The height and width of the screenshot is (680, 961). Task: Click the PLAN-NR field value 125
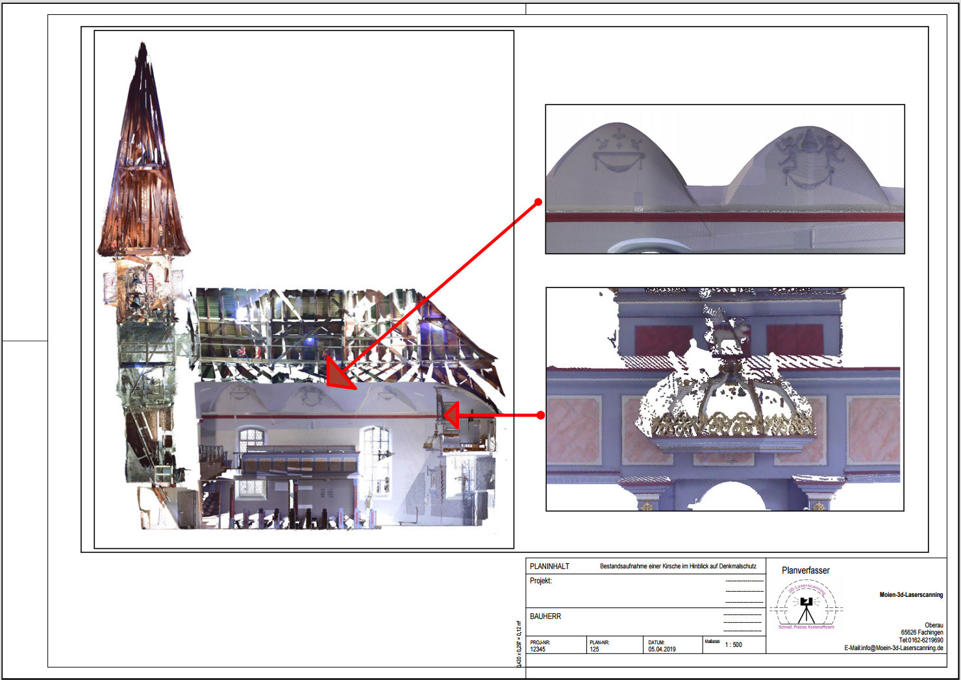(x=594, y=650)
